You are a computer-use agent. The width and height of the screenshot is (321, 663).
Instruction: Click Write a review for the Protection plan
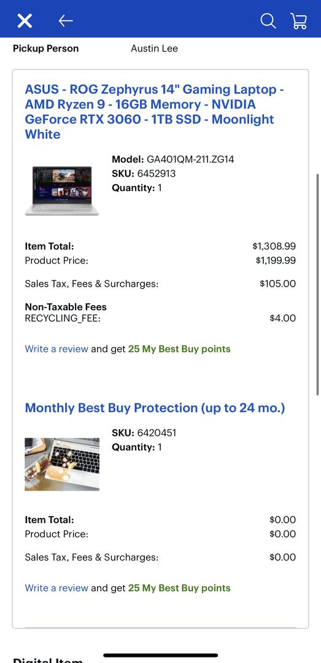56,587
